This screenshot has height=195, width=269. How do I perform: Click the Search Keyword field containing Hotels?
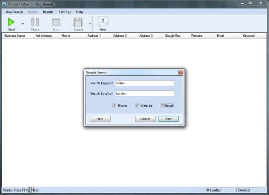click(x=144, y=83)
